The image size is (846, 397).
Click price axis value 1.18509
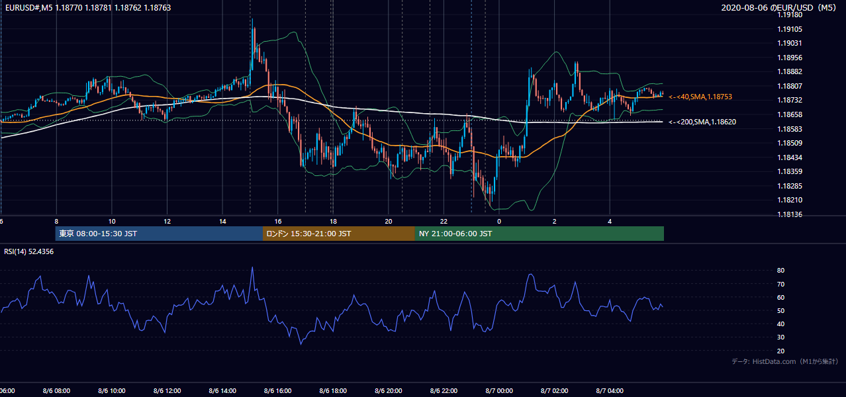tap(789, 143)
